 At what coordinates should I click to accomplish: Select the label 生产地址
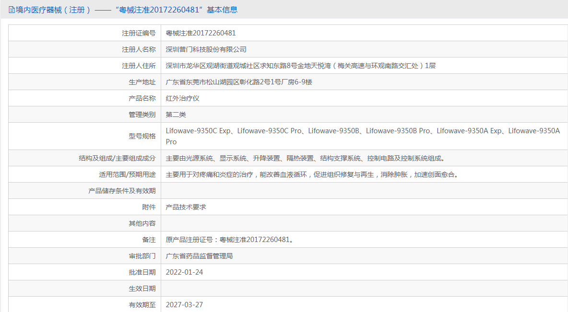coord(142,82)
